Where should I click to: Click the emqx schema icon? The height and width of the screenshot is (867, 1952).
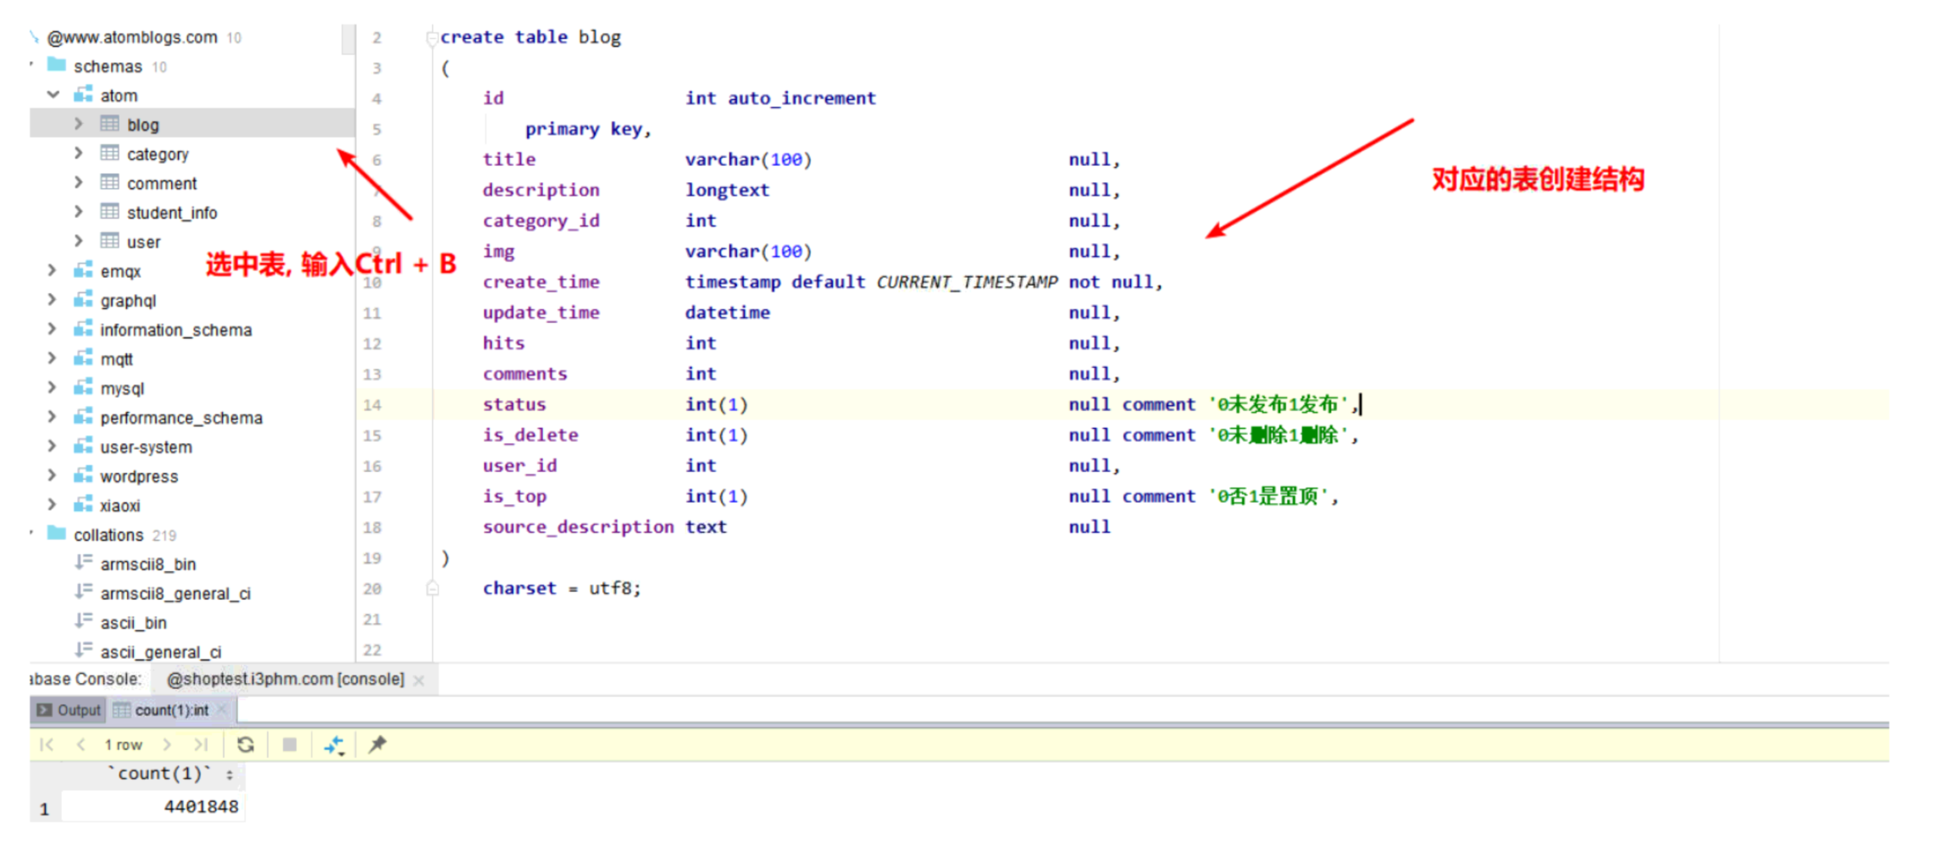83,270
